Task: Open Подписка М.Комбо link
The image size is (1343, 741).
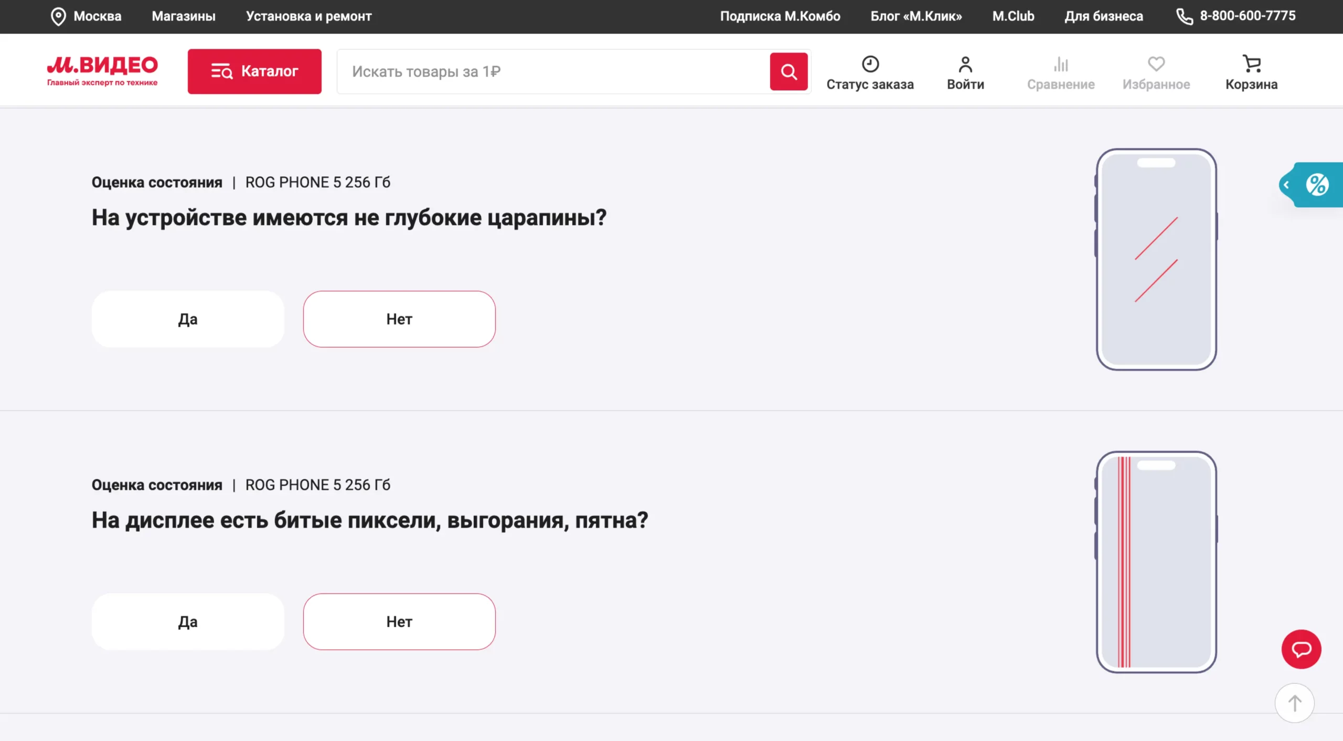Action: coord(780,16)
